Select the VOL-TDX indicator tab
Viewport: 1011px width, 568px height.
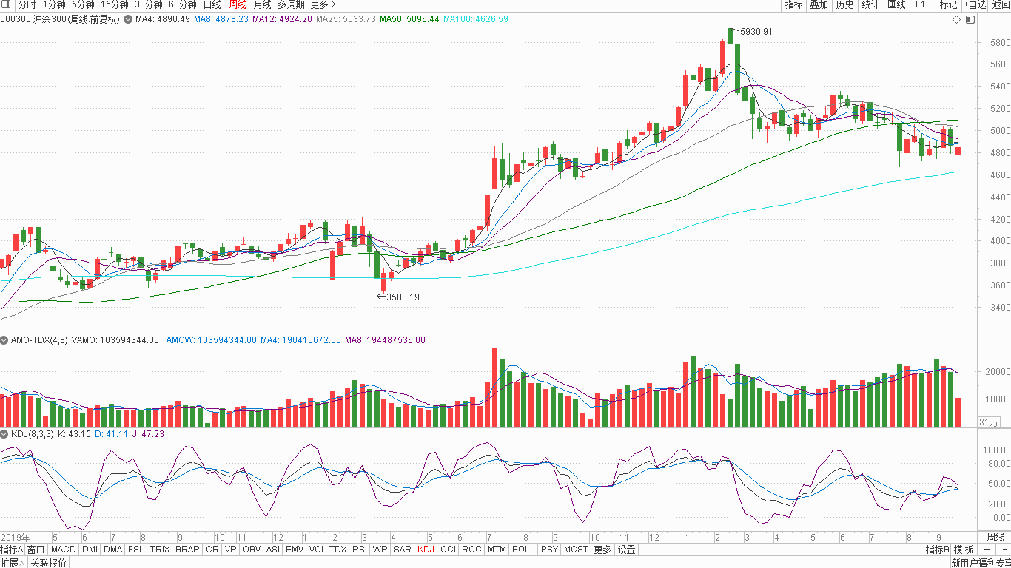pos(328,550)
